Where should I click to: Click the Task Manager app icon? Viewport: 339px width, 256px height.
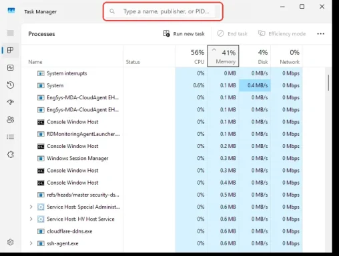tap(11, 11)
